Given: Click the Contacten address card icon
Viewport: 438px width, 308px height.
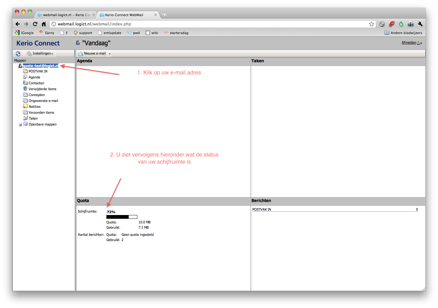Looking at the screenshot, I should [x=25, y=83].
